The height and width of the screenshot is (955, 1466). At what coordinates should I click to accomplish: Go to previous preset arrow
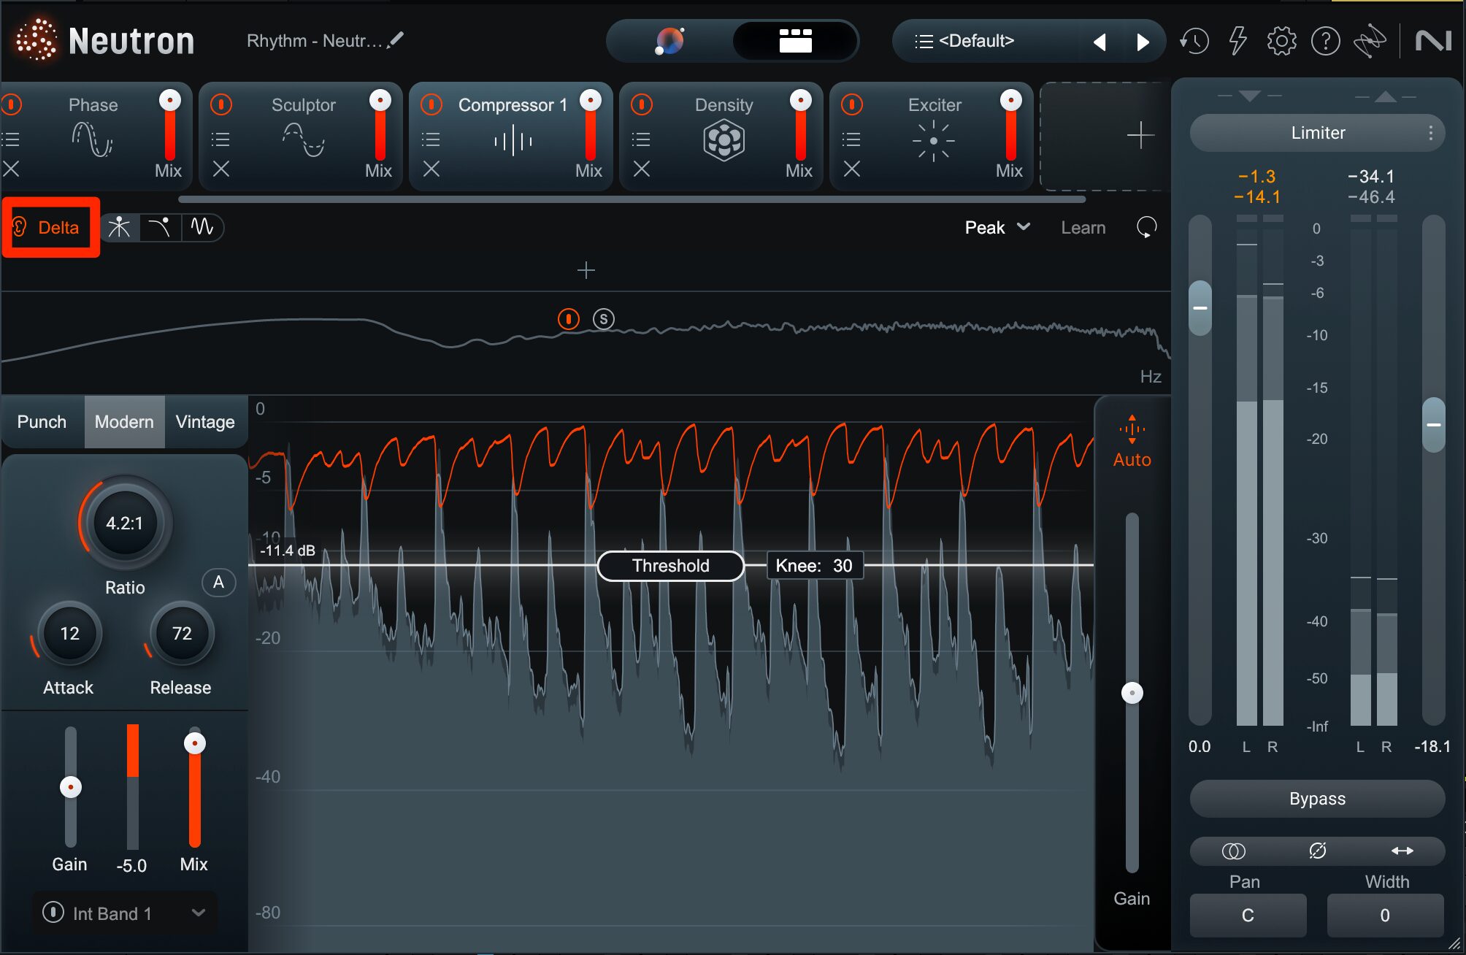1099,42
